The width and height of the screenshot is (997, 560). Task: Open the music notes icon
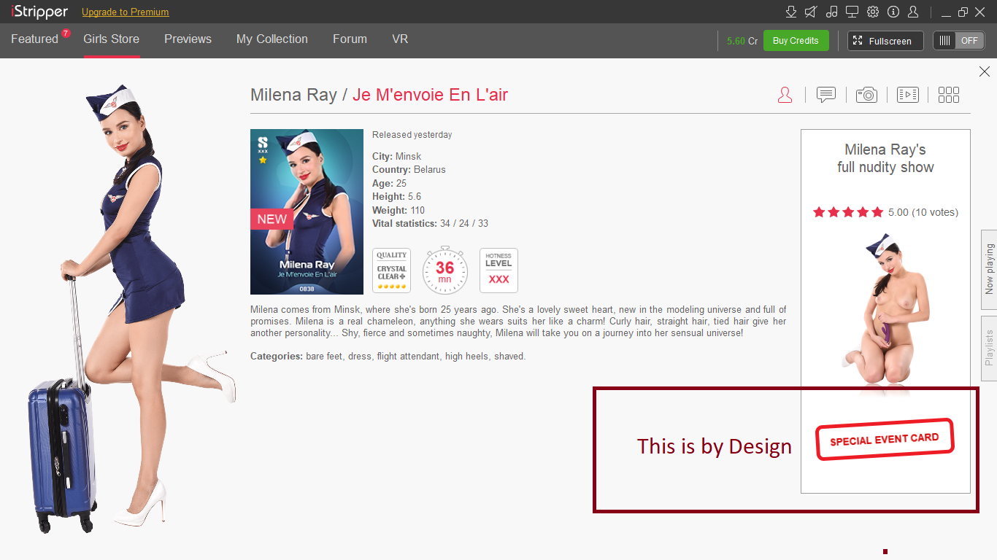click(x=831, y=12)
